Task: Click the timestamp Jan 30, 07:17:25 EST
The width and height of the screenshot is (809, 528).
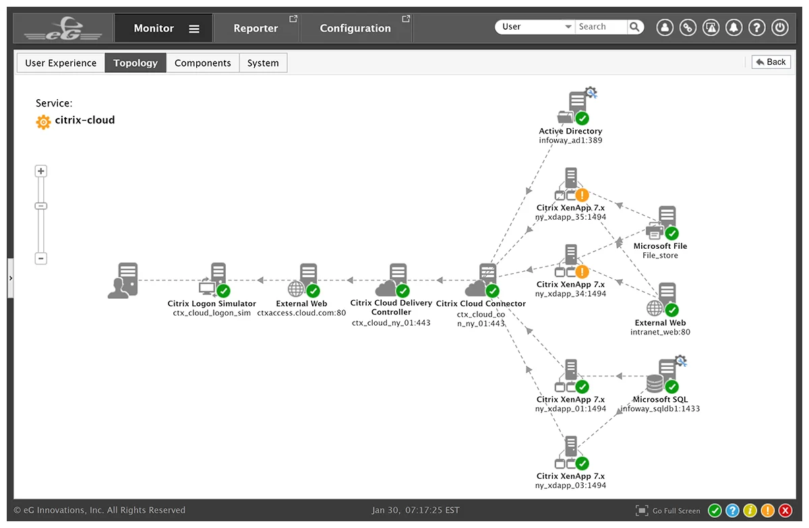Action: coord(415,510)
